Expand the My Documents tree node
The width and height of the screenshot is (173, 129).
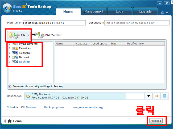point(10,44)
